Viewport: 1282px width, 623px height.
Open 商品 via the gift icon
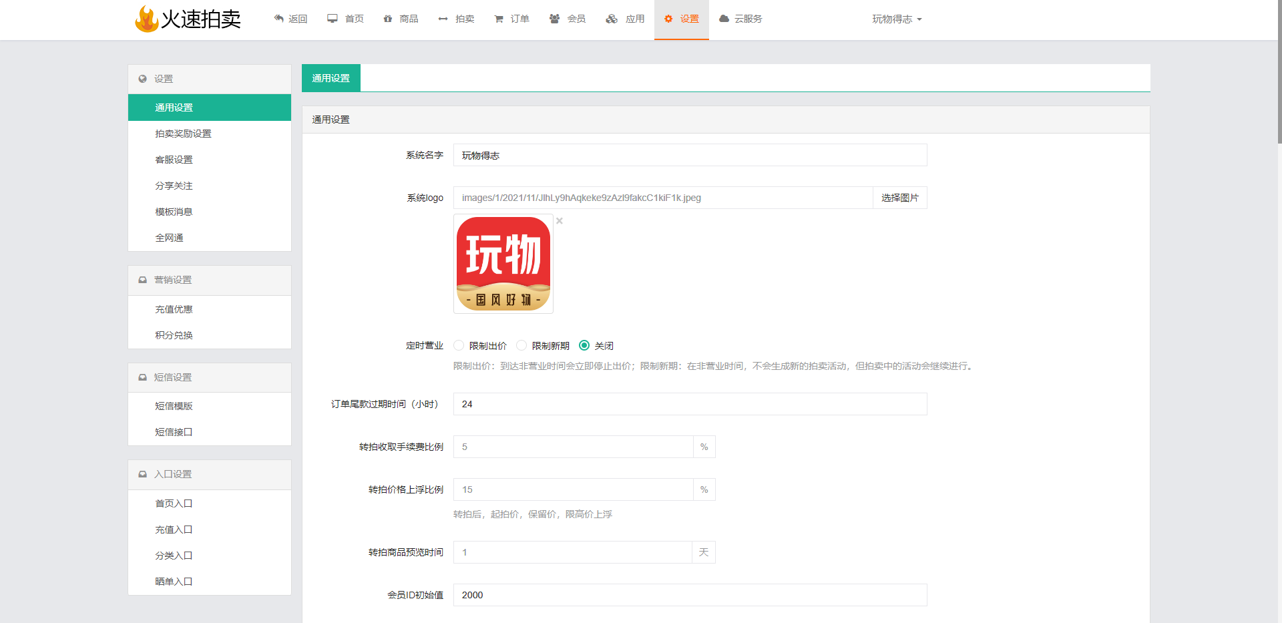pos(388,19)
